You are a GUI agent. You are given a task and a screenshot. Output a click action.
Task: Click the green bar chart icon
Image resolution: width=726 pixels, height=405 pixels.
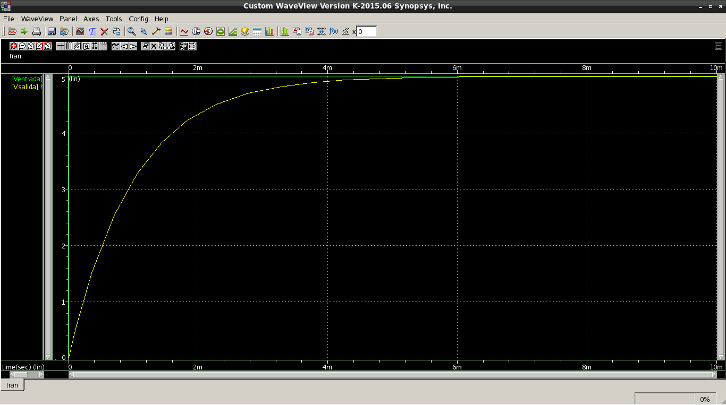(284, 31)
